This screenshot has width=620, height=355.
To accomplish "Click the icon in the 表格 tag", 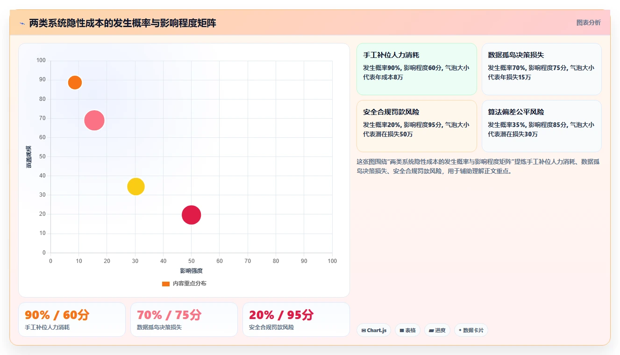I will pyautogui.click(x=402, y=330).
